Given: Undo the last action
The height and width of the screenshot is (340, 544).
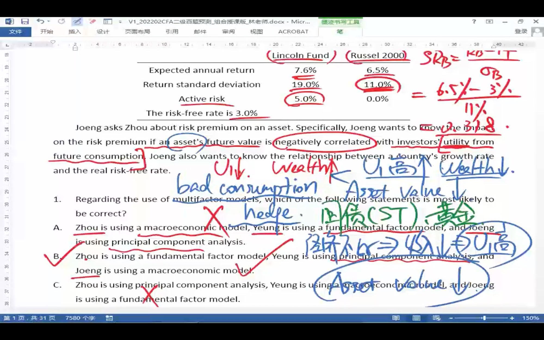Looking at the screenshot, I should pos(40,21).
